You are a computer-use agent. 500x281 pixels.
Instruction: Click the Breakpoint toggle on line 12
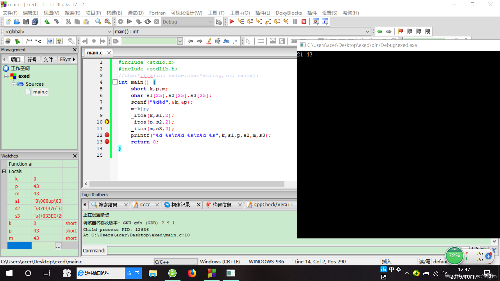(107, 135)
